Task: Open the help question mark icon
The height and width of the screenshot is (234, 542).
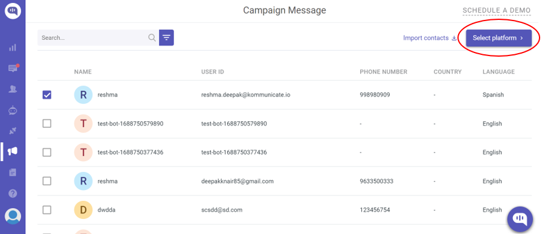Action: tap(13, 193)
